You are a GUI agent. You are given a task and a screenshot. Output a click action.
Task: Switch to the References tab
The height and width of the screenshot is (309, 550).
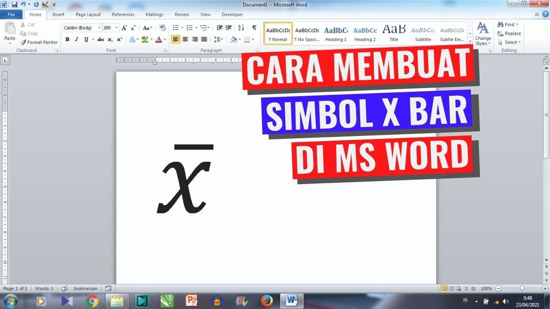tap(123, 15)
